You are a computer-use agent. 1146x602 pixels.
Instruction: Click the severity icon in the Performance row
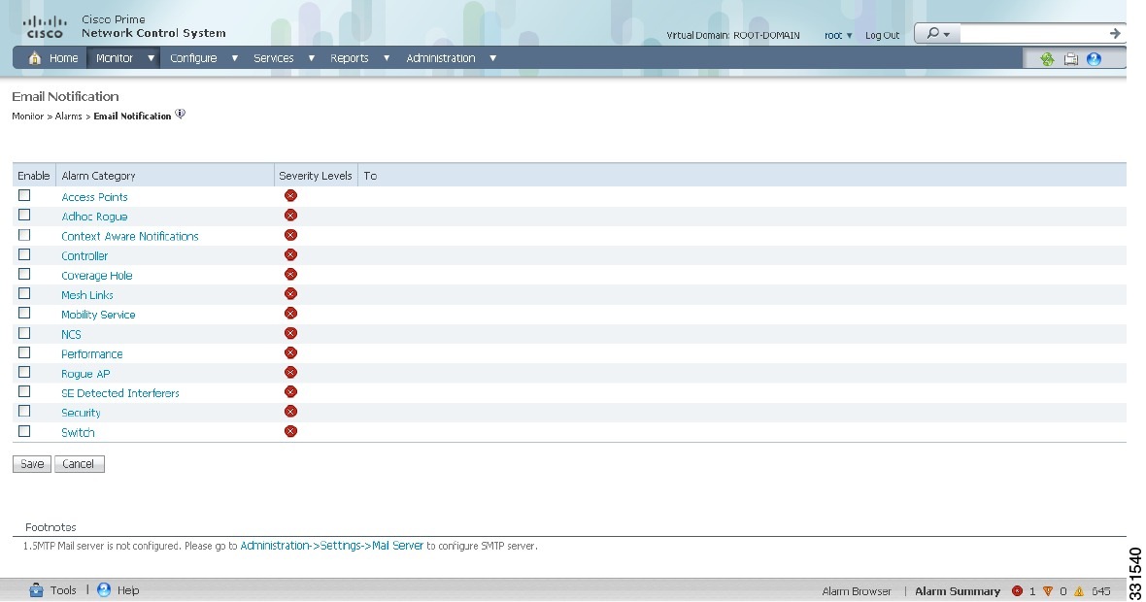291,352
